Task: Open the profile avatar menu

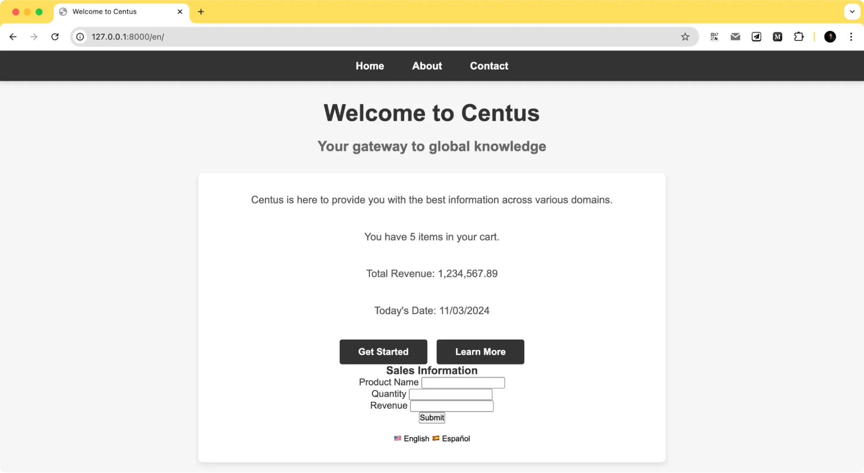Action: tap(830, 37)
